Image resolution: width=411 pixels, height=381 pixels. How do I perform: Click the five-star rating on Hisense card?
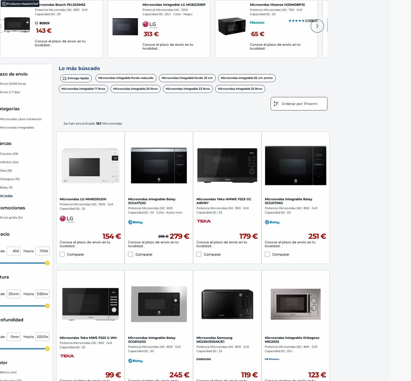tap(296, 21)
